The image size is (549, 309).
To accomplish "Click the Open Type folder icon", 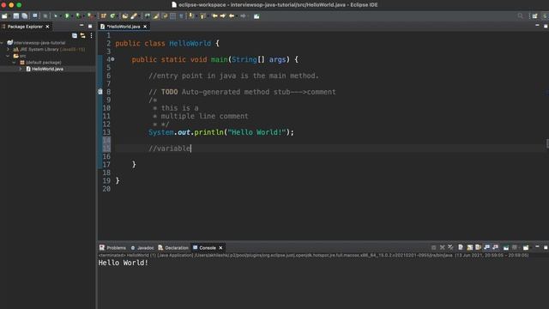I will [125, 16].
